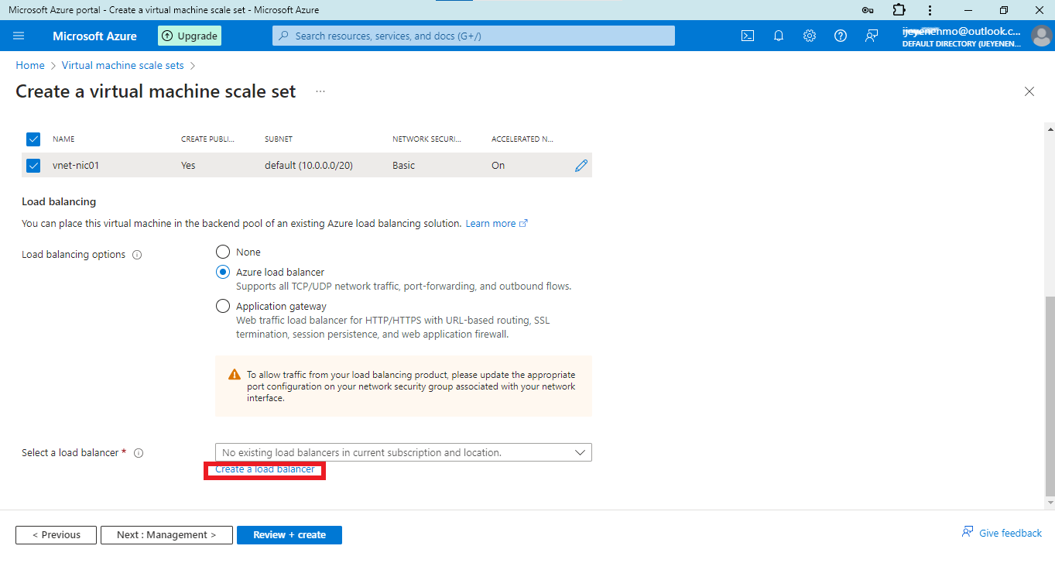Go to Next : Management step
The width and height of the screenshot is (1055, 563).
tap(166, 535)
